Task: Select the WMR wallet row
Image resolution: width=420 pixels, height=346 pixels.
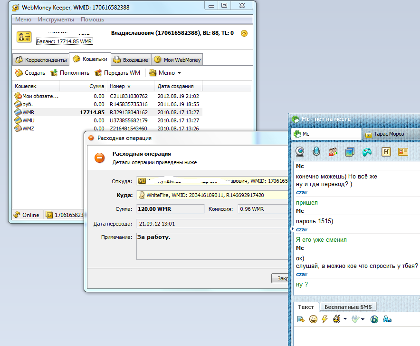Action: tap(107, 112)
